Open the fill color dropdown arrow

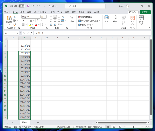click(33, 25)
